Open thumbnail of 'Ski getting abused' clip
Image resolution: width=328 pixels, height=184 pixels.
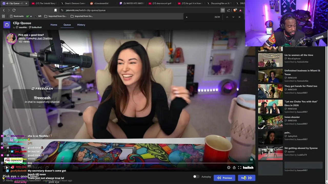coord(270,153)
